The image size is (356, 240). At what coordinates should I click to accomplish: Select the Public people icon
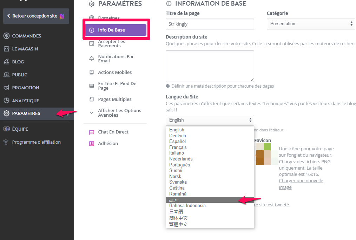point(7,75)
